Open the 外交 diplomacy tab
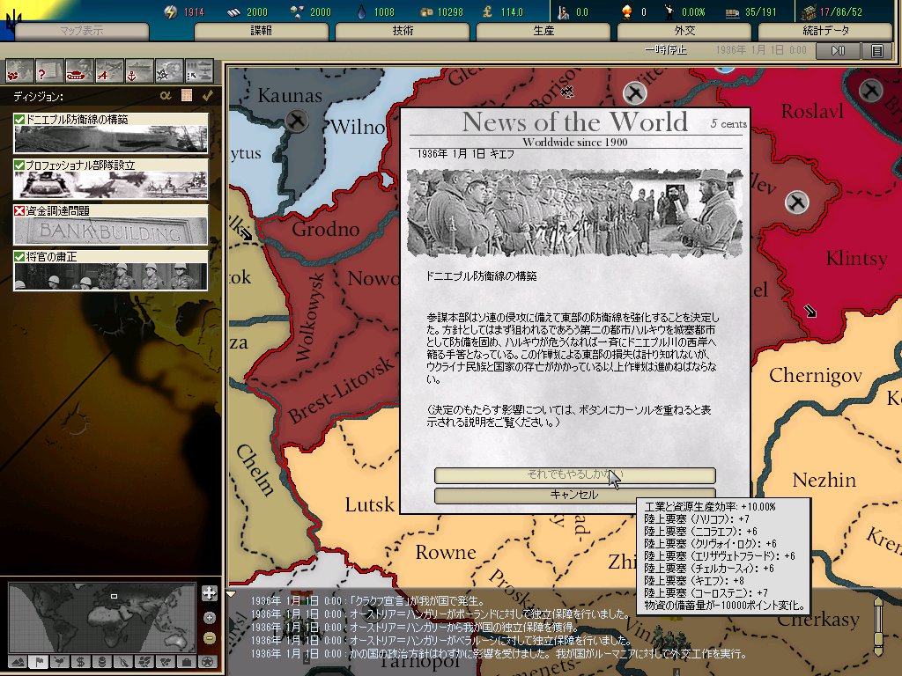 click(684, 31)
